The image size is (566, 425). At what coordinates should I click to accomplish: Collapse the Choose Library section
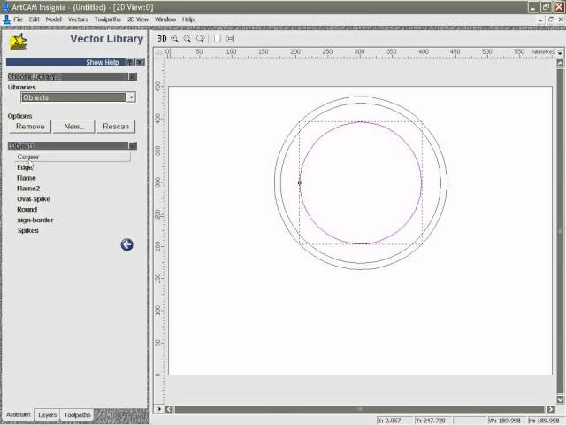tap(133, 77)
